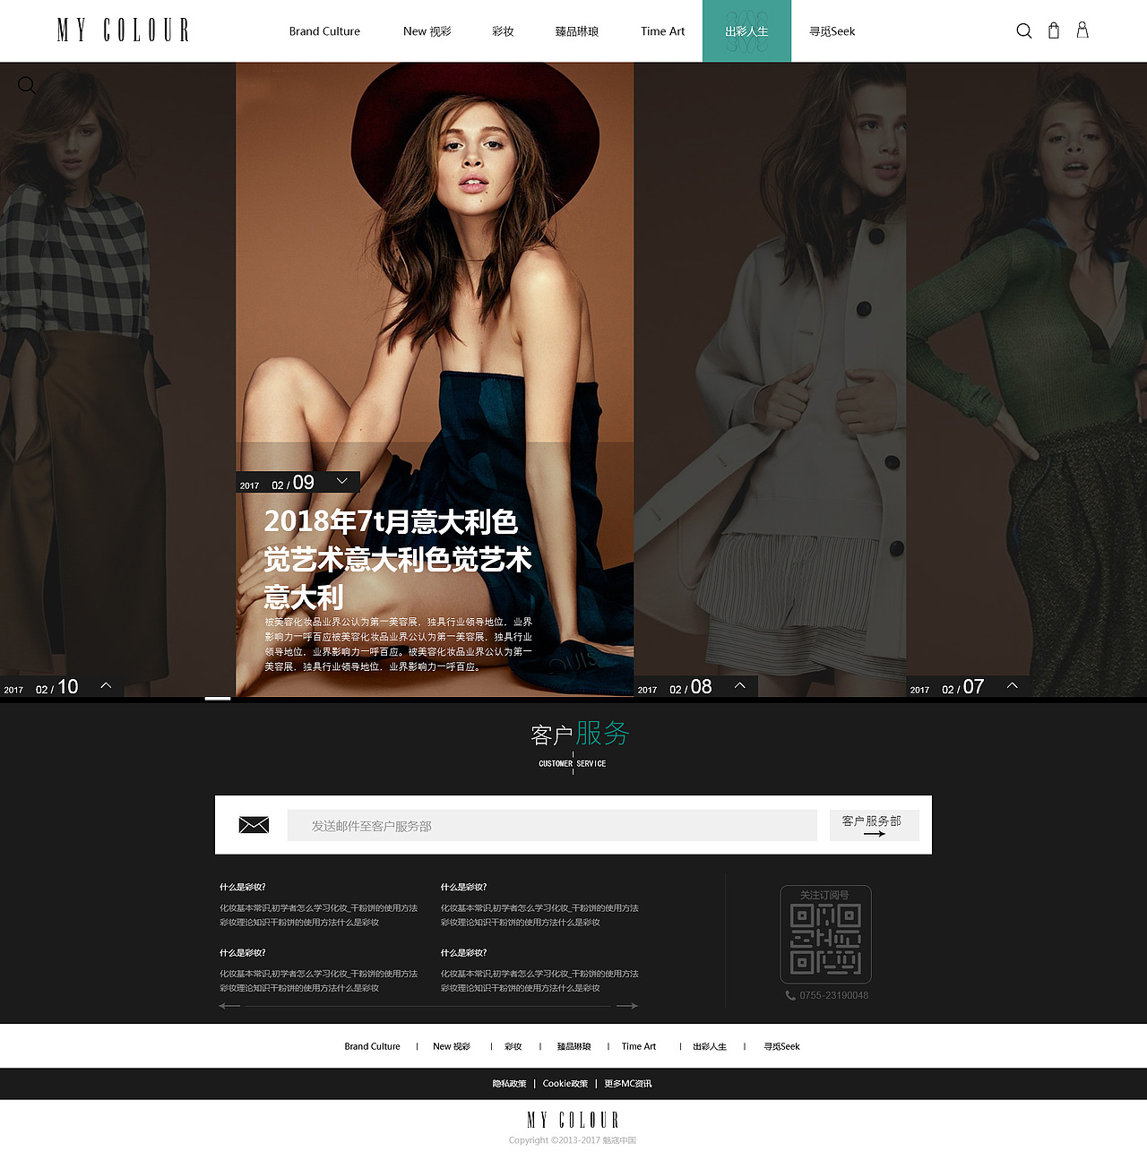
Task: Open the shopping bag icon
Action: 1054,30
